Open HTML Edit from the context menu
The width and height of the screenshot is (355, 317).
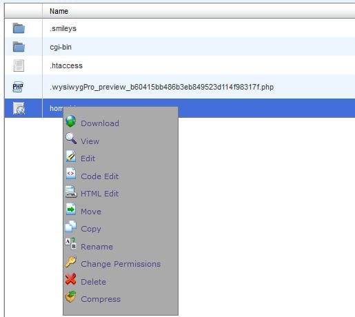click(100, 194)
